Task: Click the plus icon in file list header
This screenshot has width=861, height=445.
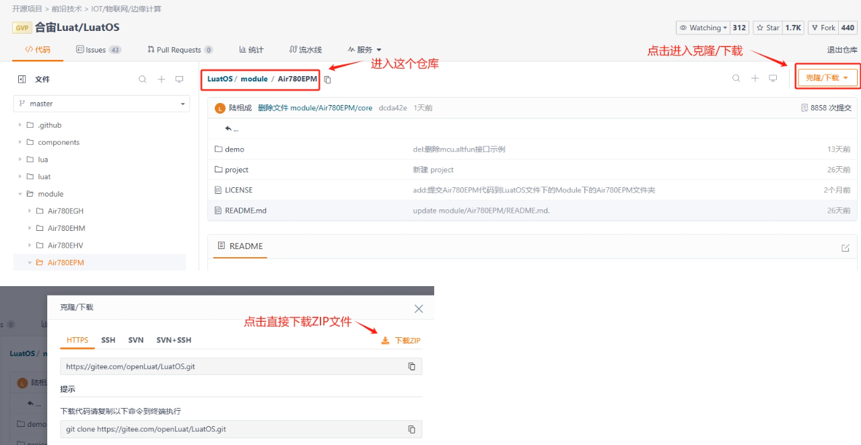Action: [x=755, y=78]
